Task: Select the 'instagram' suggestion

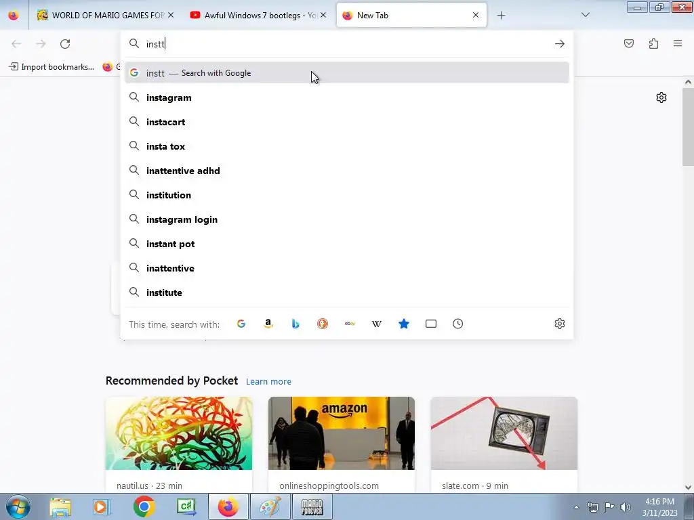Action: point(346,97)
